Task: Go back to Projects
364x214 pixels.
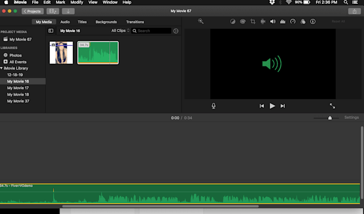Action: (33, 11)
